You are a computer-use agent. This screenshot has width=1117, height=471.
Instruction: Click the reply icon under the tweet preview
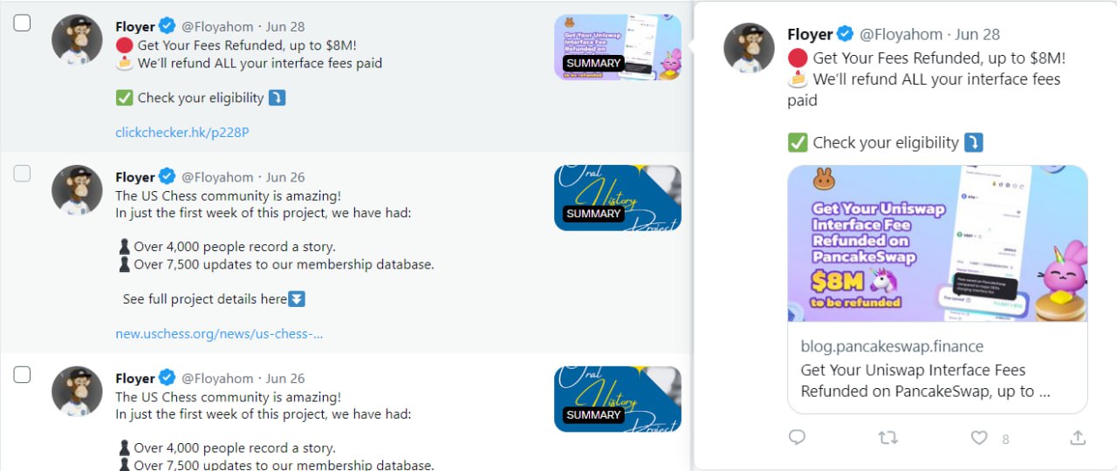pyautogui.click(x=797, y=437)
